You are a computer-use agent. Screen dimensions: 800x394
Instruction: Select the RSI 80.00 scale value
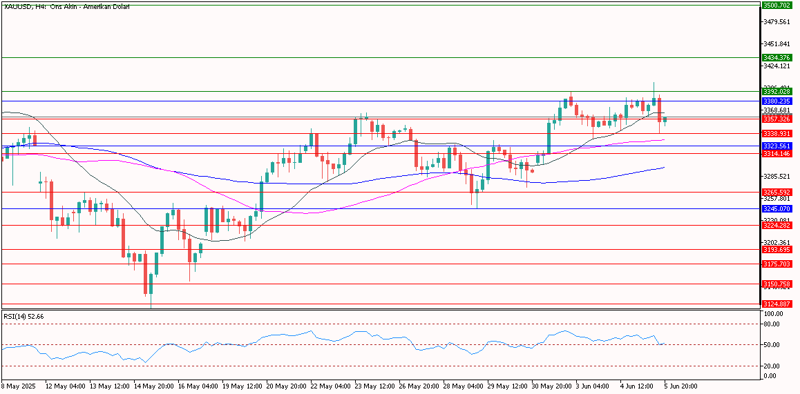(772, 324)
